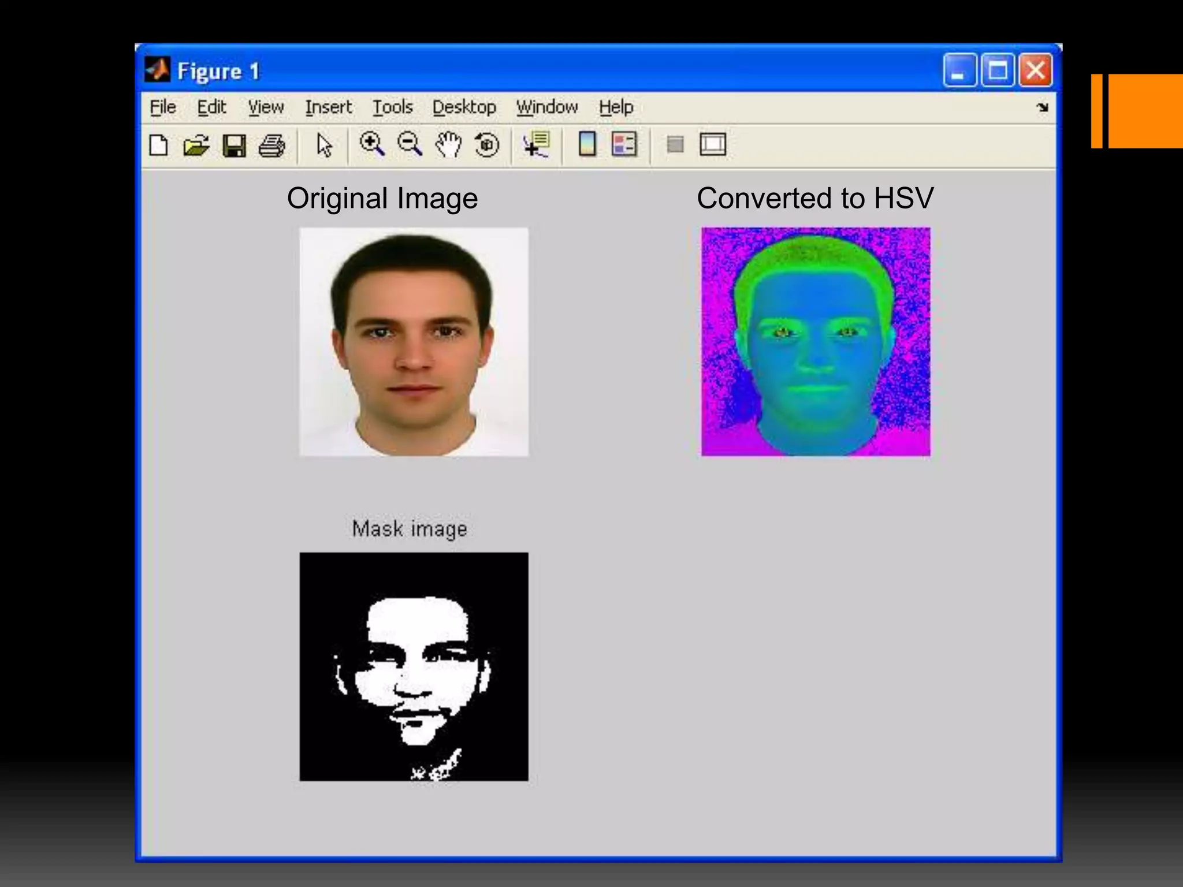Open the Window menu
The width and height of the screenshot is (1183, 887).
[x=547, y=107]
